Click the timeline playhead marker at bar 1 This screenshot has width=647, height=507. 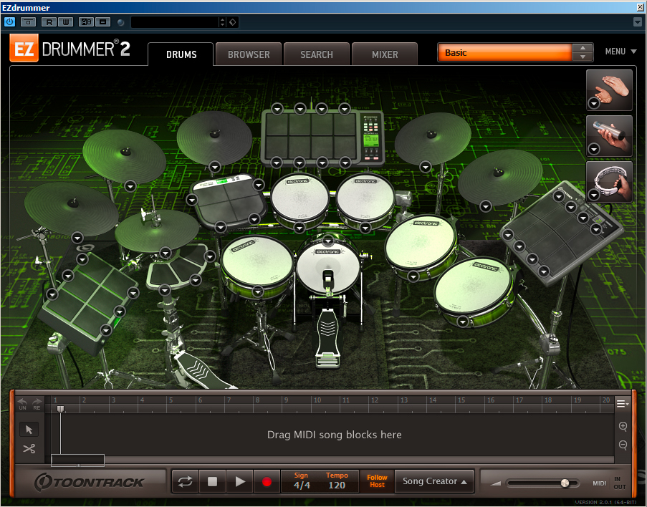click(61, 408)
